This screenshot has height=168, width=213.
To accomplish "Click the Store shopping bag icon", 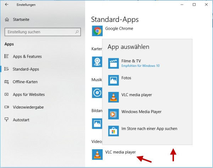I will point(114,131).
